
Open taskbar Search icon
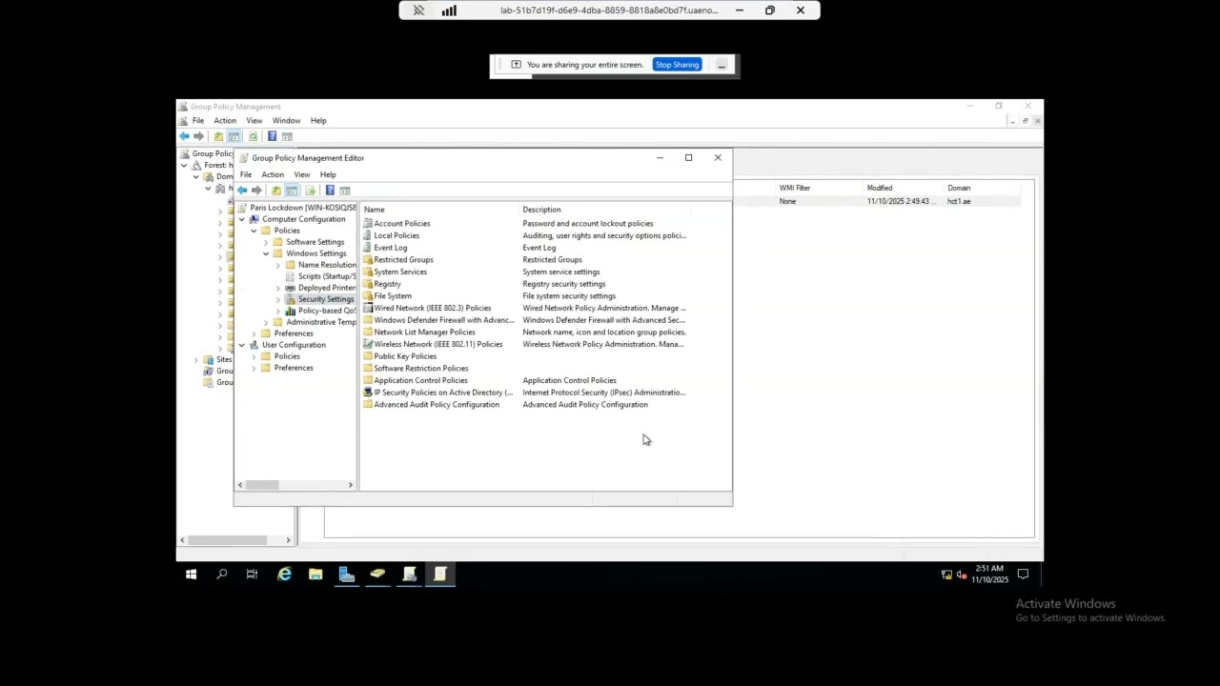point(221,575)
